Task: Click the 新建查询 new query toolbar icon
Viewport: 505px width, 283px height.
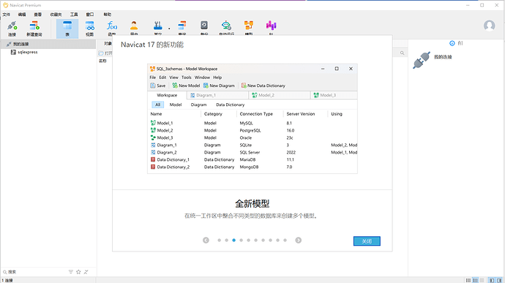Action: pyautogui.click(x=34, y=29)
